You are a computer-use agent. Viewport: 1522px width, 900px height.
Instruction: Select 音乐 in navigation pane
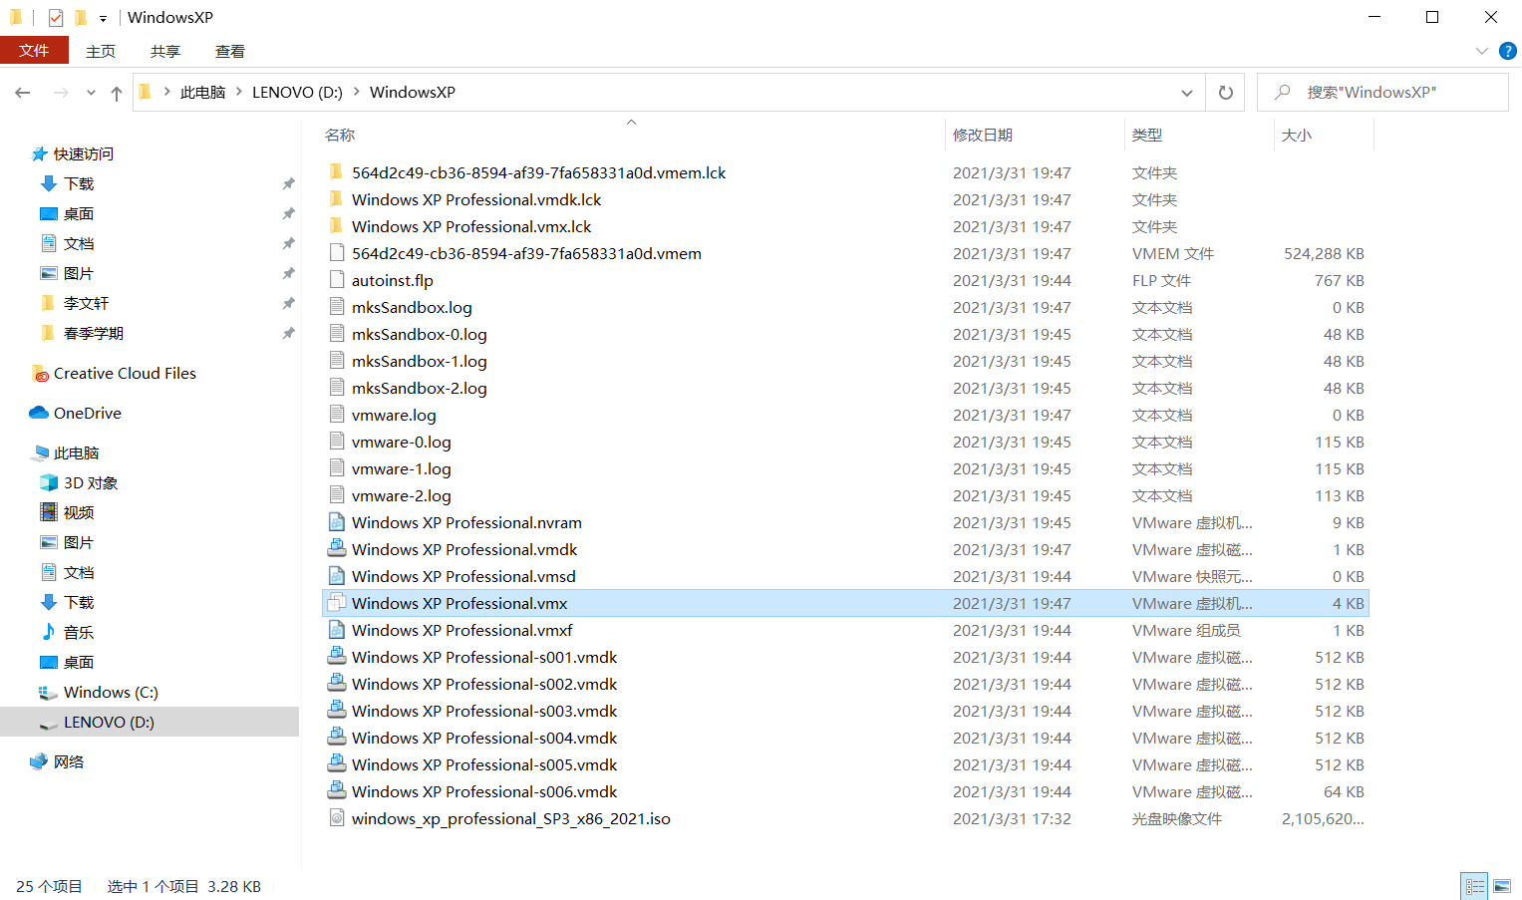79,633
